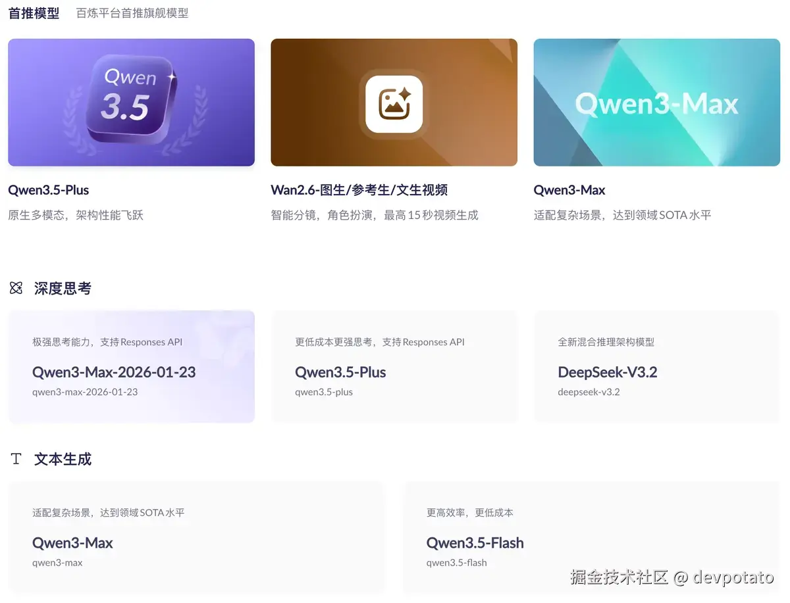Open the Qwen3-Max title under the teal banner

pyautogui.click(x=569, y=190)
